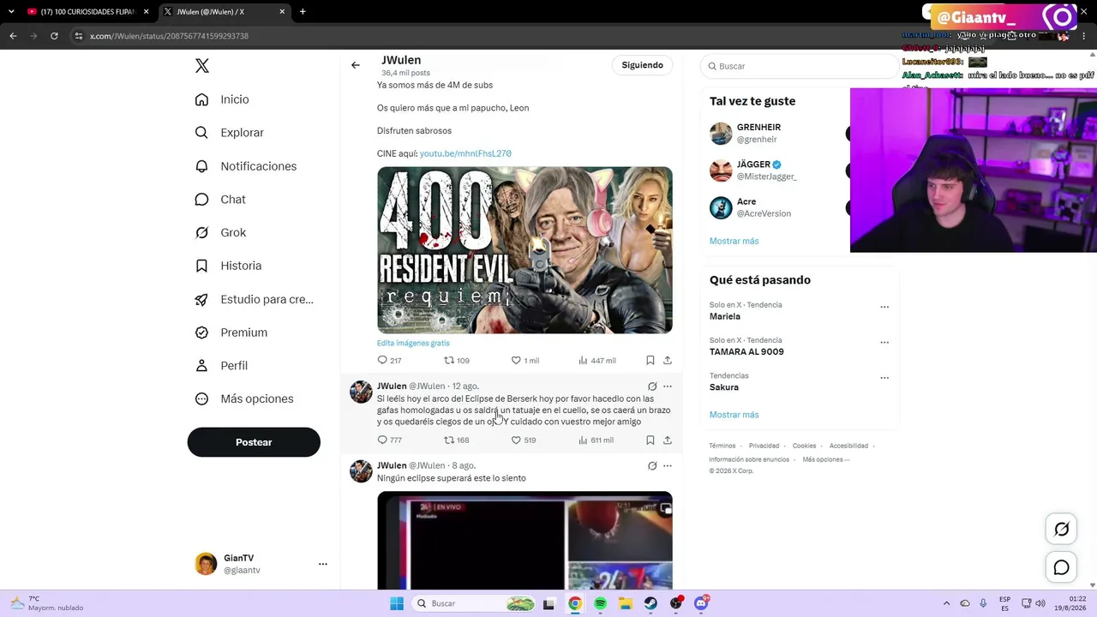
Task: Open Perfil in sidebar
Action: click(x=221, y=366)
